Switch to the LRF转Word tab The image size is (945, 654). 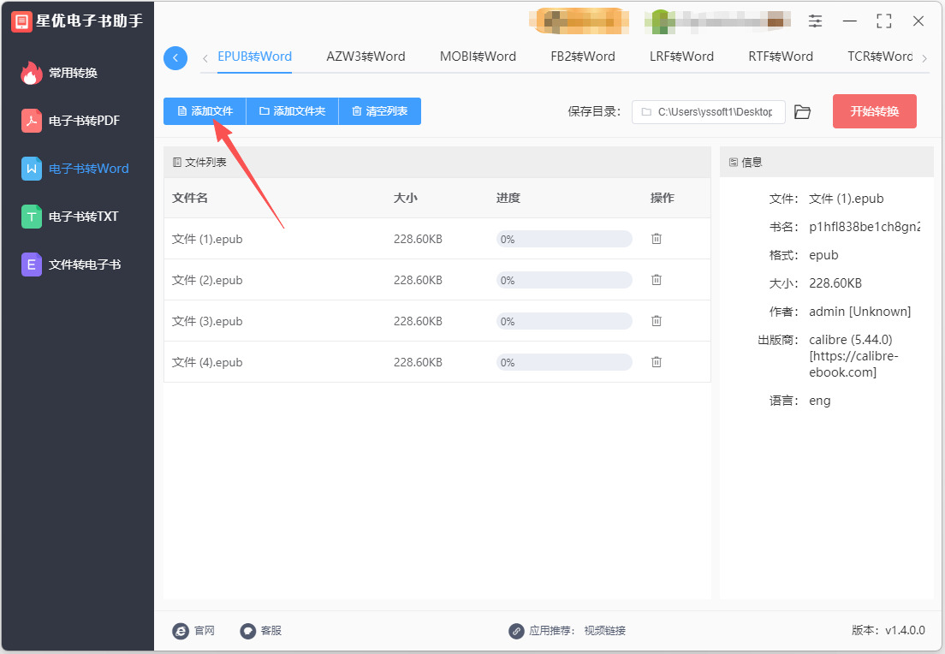[681, 56]
